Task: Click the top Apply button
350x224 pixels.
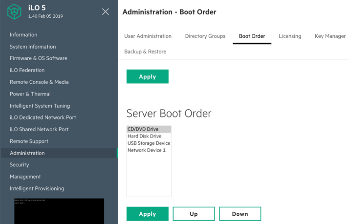Action: tap(147, 77)
